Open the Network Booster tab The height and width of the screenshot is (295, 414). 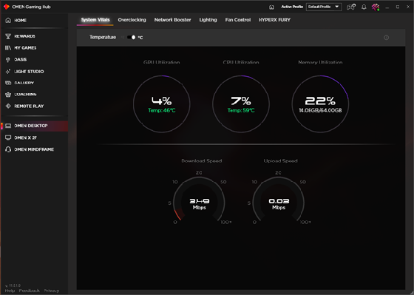[173, 20]
